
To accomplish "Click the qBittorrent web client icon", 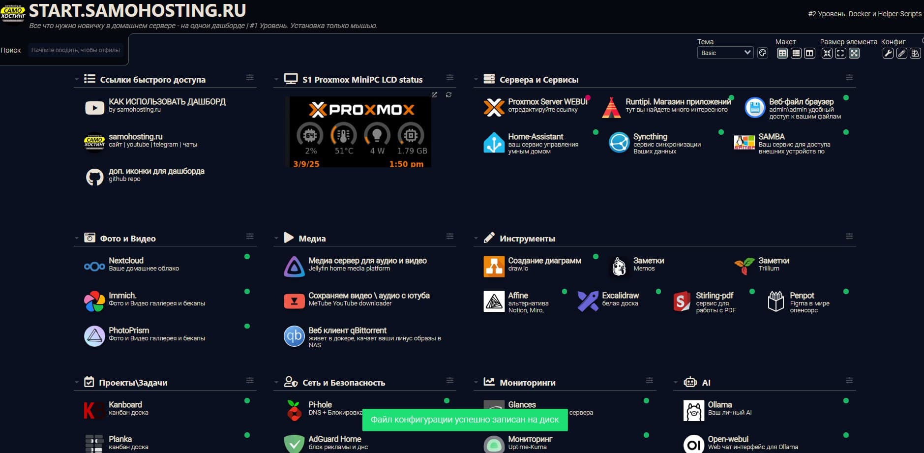I will pos(294,336).
